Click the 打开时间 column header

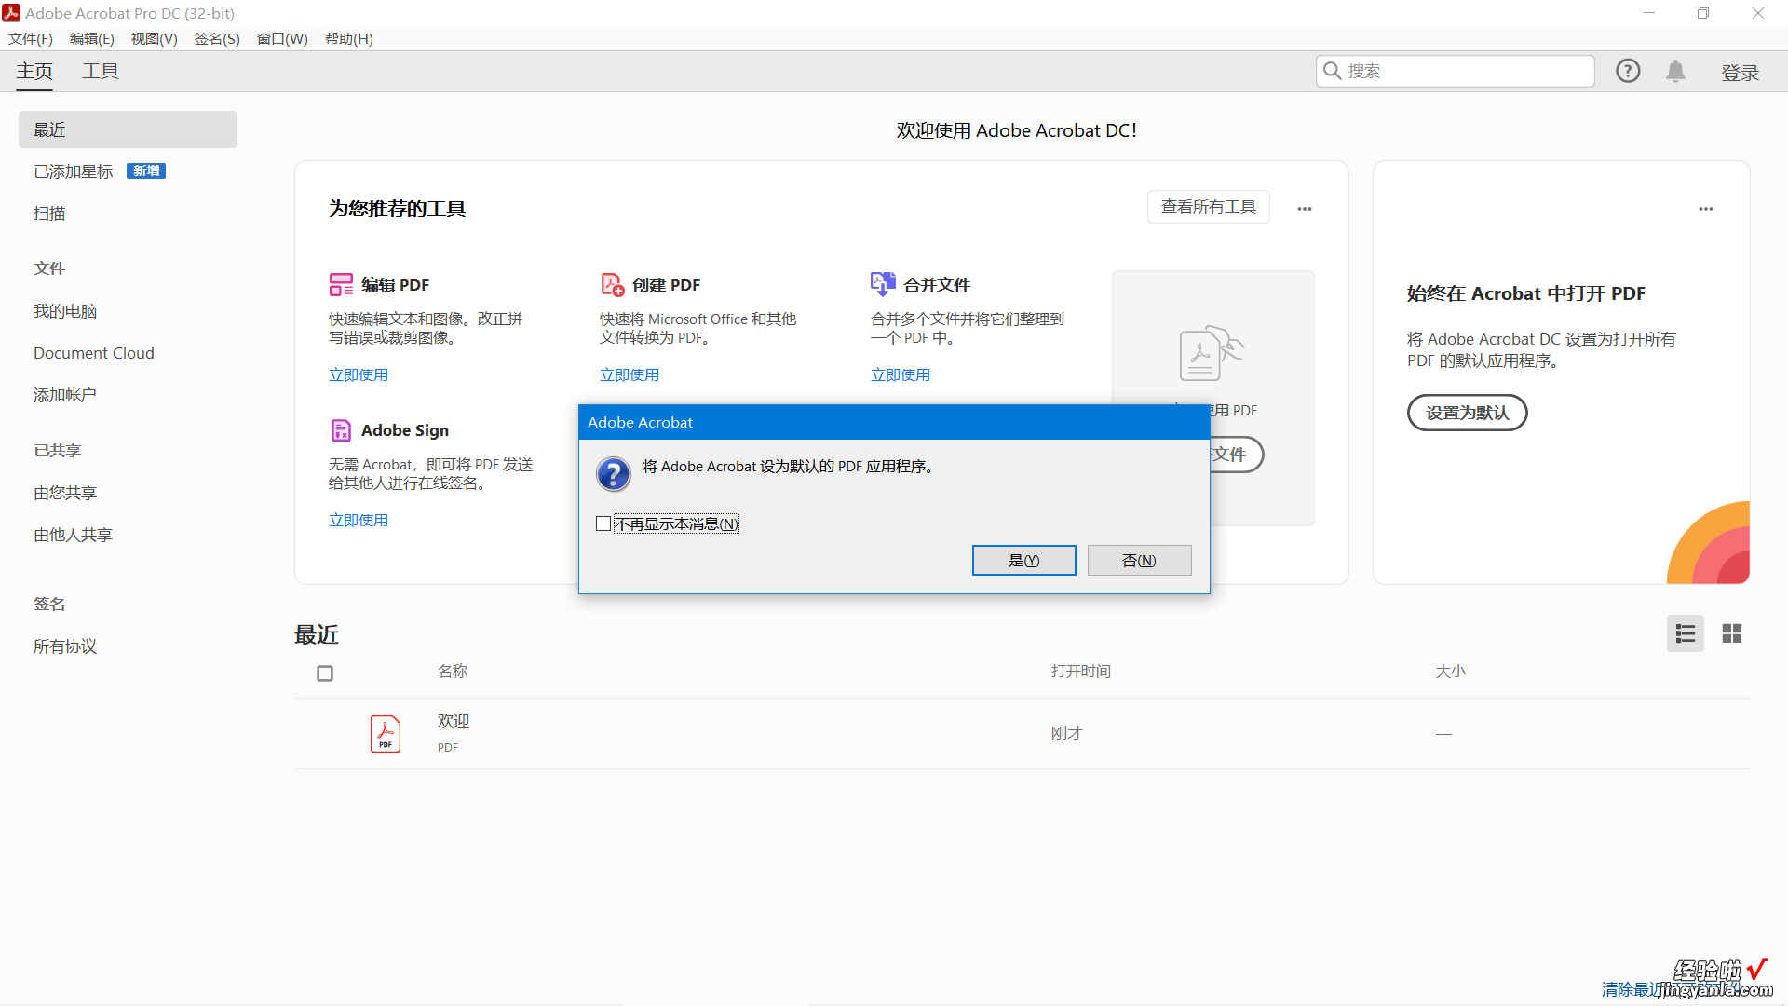(1081, 671)
